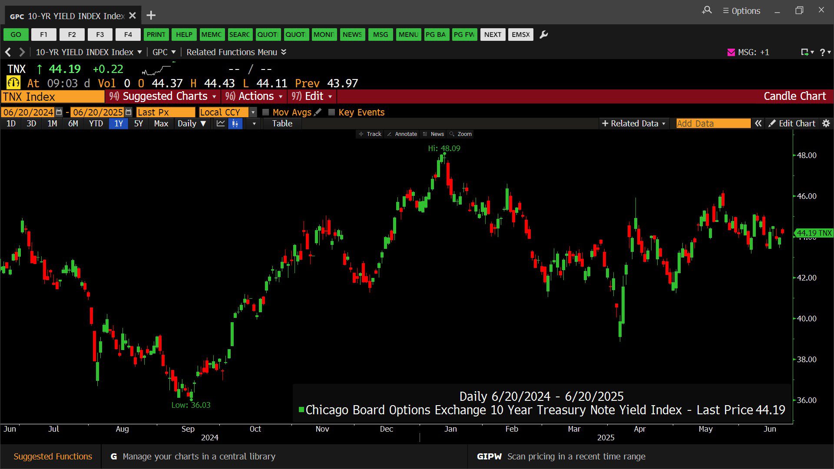Viewport: 834px width, 469px height.
Task: Click the Add Data input field
Action: click(x=713, y=123)
